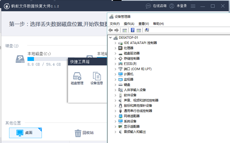The height and width of the screenshot is (143, 230).
Task: Select the 软件设备 tree item
Action: coord(130,95)
